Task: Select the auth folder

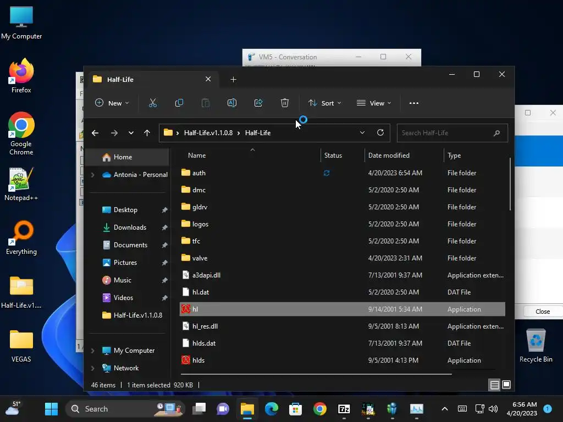Action: pyautogui.click(x=342, y=173)
